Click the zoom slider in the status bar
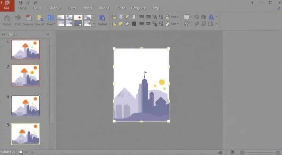 click(261, 152)
